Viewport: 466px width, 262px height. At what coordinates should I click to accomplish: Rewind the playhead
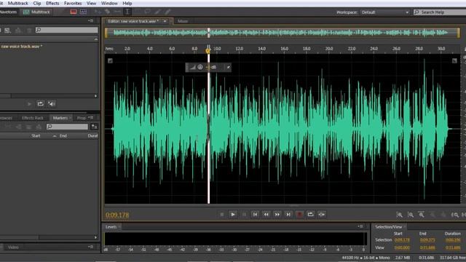pyautogui.click(x=266, y=214)
